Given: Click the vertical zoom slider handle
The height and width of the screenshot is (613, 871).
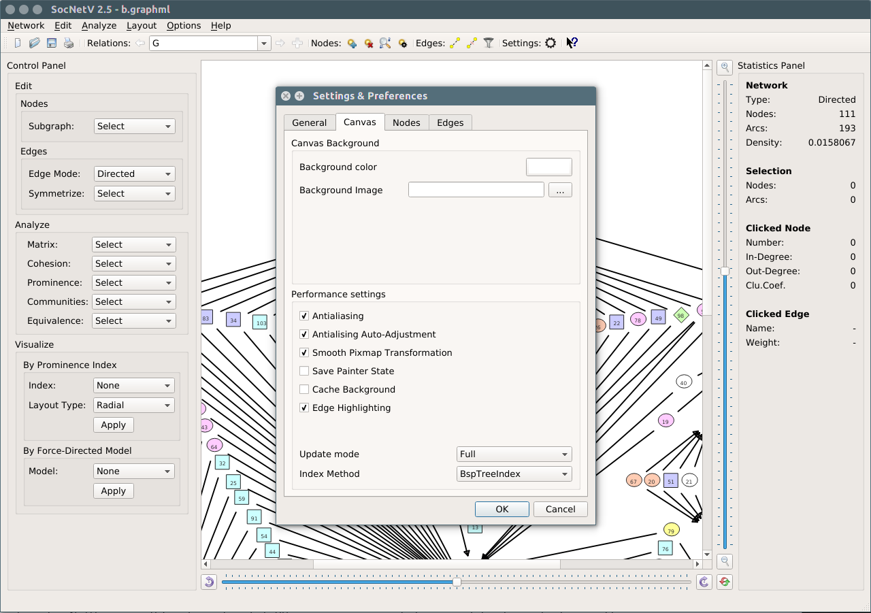Looking at the screenshot, I should 725,271.
